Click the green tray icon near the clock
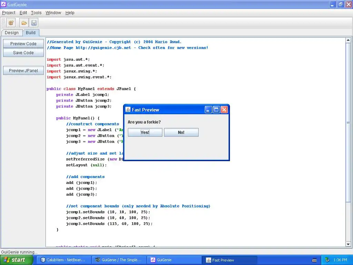Screen dimensions: 353x265 (x=327, y=260)
